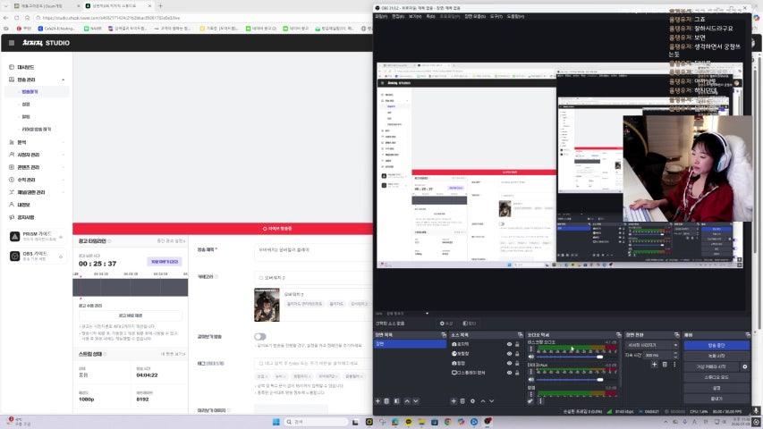Open 파일 menu in OBS menu bar
Screen dimensions: 763x429
[381, 17]
